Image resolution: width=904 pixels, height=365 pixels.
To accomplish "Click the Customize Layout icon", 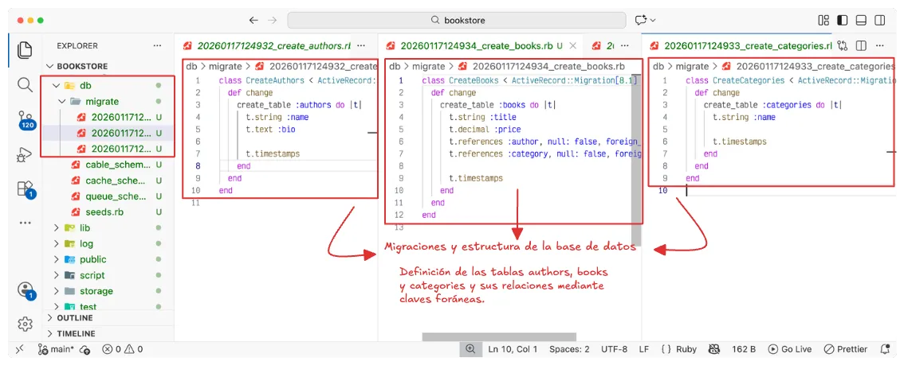I will 823,20.
